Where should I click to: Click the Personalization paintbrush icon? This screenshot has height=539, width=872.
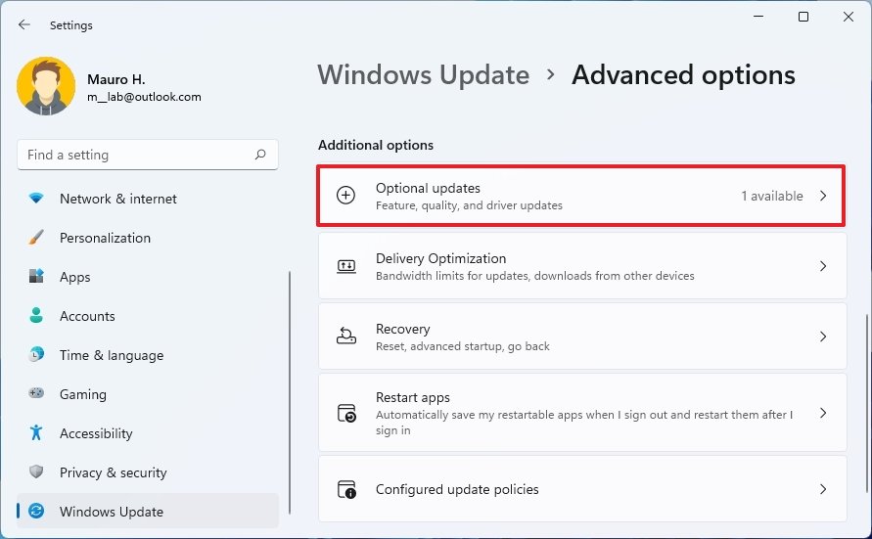pos(36,238)
